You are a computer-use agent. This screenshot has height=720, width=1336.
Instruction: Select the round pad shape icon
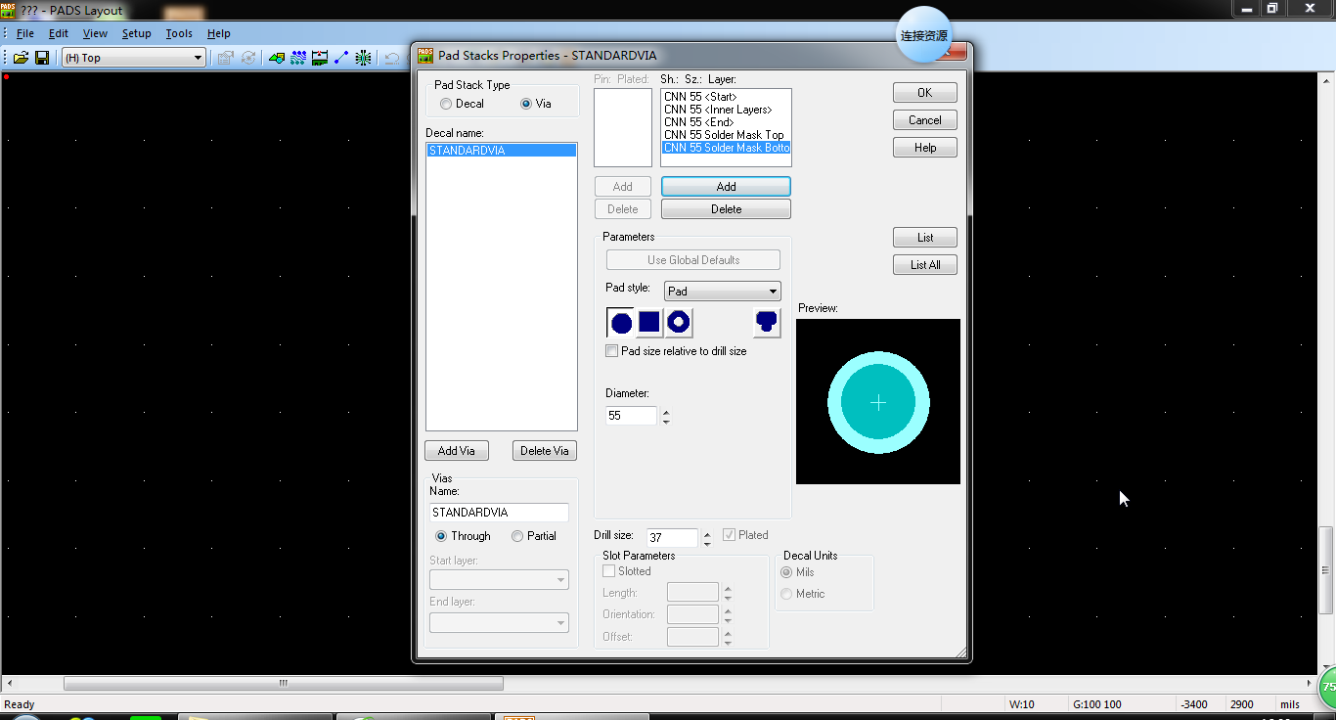tap(621, 323)
